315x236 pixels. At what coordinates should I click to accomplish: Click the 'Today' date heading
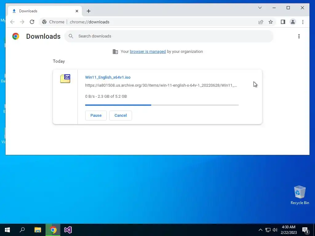tap(59, 61)
